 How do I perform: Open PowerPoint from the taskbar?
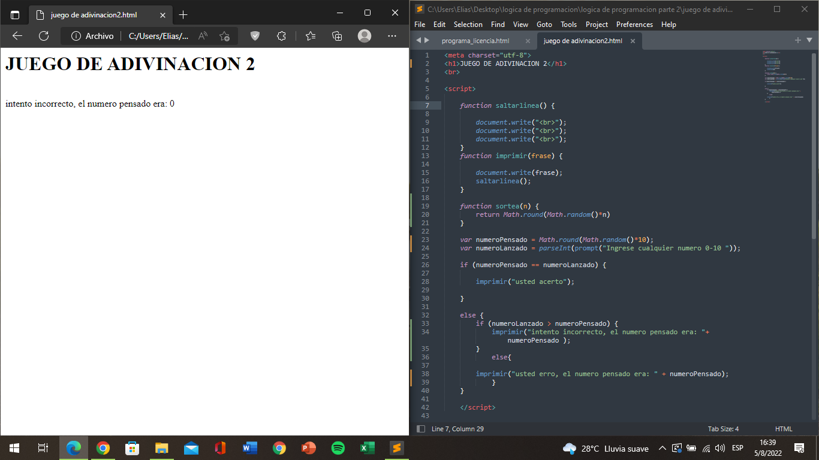[x=308, y=448]
